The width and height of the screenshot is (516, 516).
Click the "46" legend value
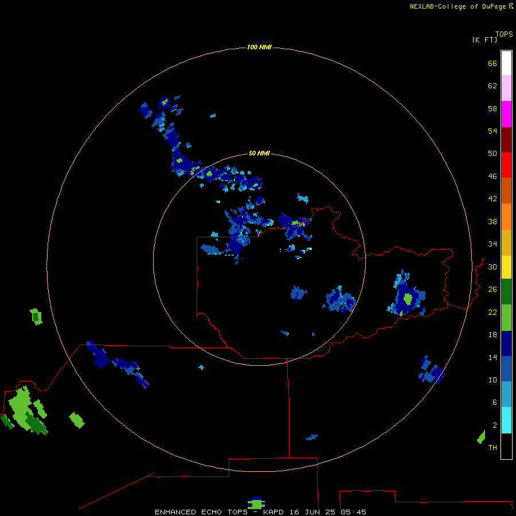pos(492,177)
